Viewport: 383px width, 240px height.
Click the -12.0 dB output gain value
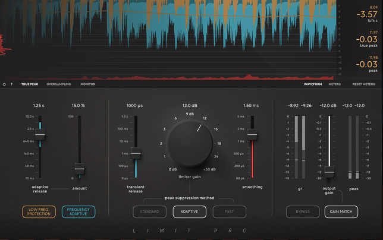tap(328, 106)
